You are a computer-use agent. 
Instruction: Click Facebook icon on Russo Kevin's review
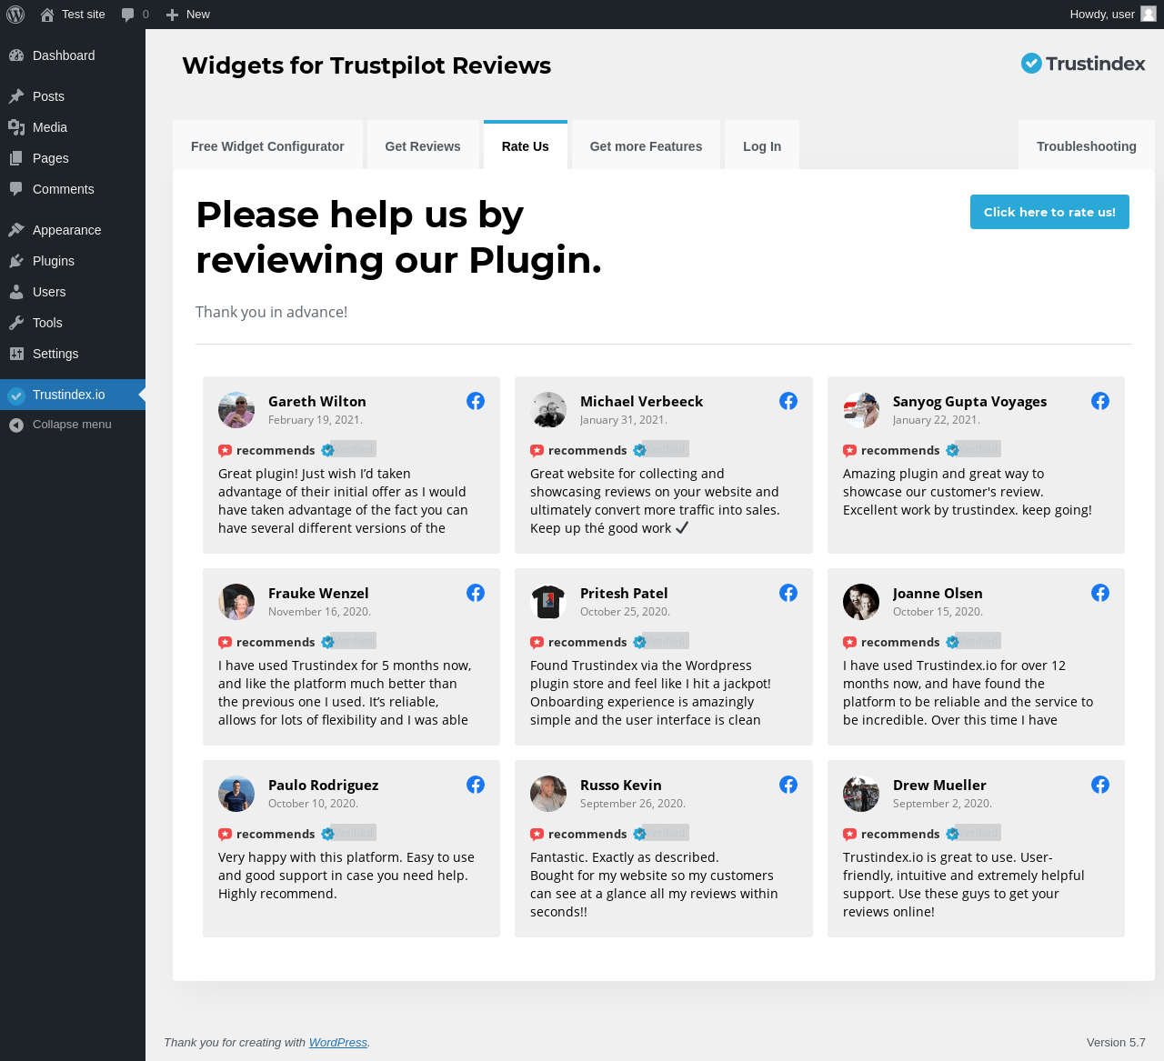(x=788, y=785)
